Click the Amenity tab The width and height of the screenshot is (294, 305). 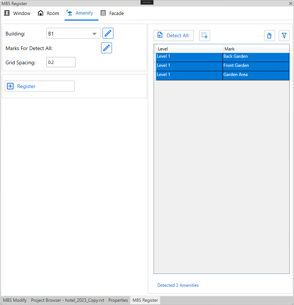pyautogui.click(x=80, y=13)
